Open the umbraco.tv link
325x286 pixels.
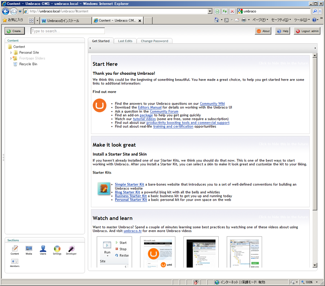[x=133, y=231]
